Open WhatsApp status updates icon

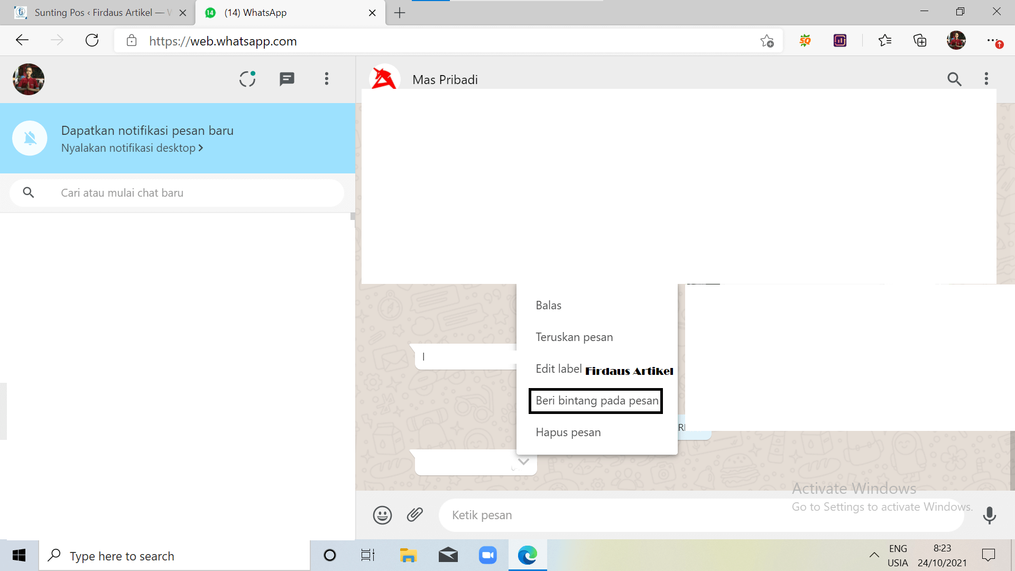[247, 79]
